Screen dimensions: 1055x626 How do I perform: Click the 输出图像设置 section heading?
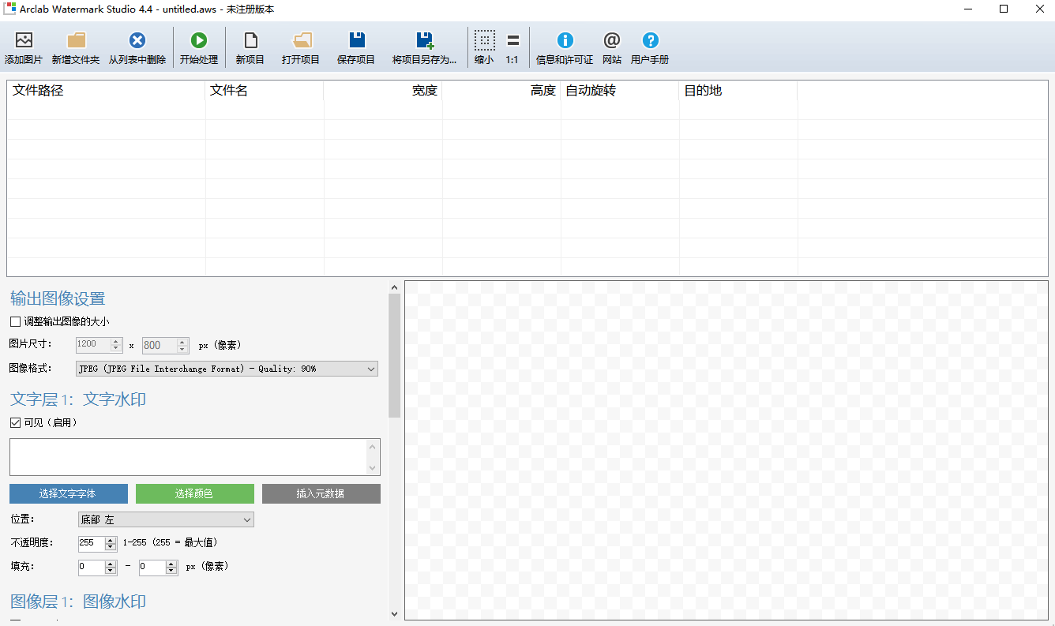pyautogui.click(x=58, y=298)
